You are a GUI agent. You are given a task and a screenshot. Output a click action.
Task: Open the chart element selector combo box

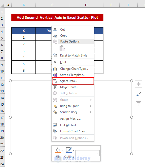(87, 153)
